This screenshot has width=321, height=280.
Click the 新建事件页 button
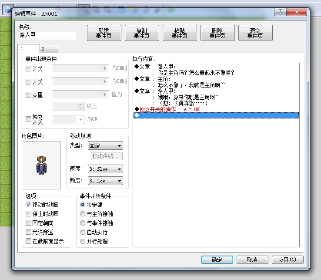tap(104, 33)
